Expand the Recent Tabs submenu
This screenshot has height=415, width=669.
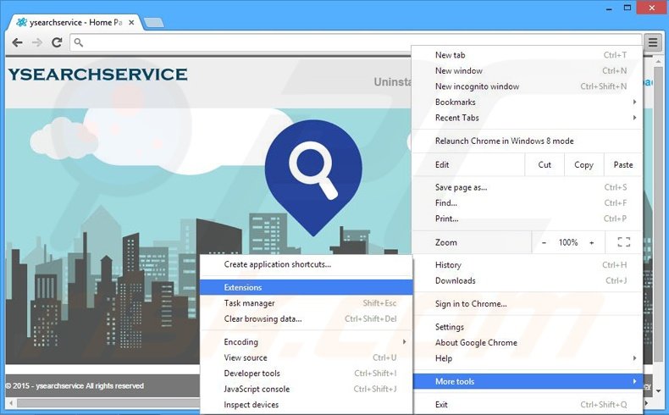click(x=528, y=118)
